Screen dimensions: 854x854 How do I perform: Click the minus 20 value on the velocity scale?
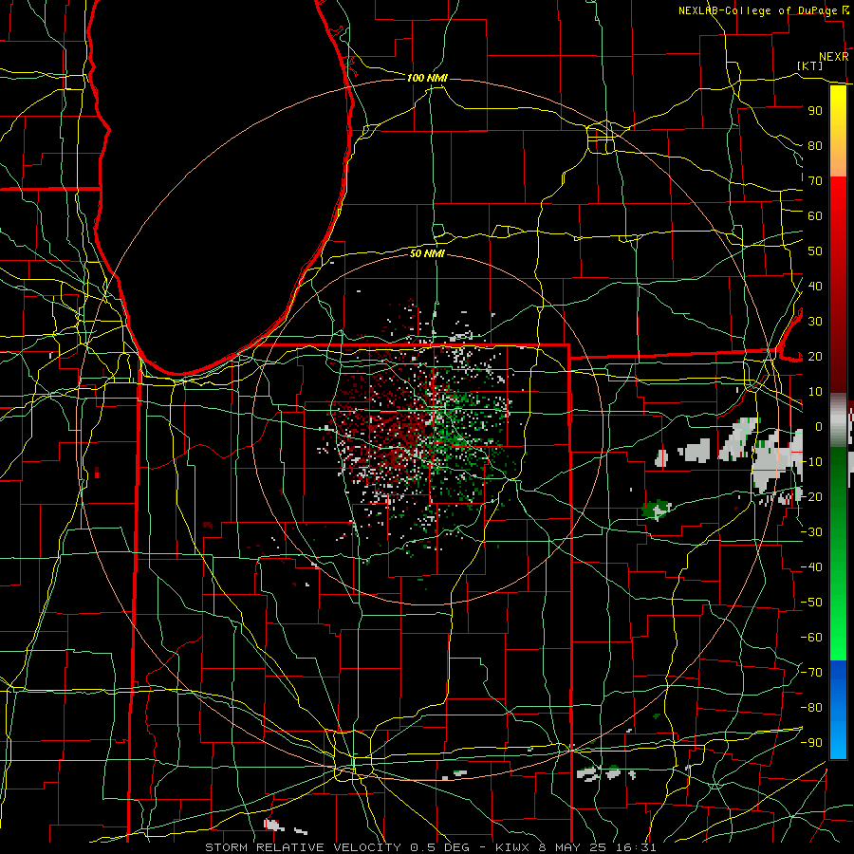[812, 496]
